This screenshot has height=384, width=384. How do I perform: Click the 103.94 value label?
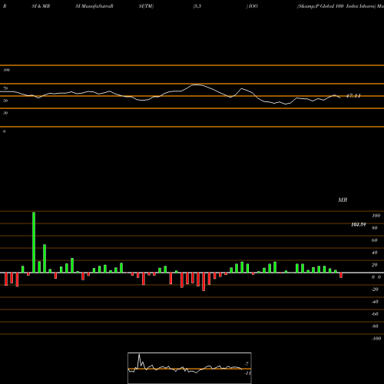pos(359,224)
